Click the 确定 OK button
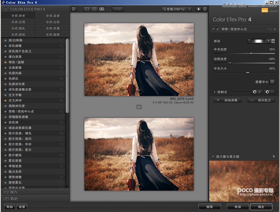Viewport: 280px width, 212px height. [x=261, y=207]
